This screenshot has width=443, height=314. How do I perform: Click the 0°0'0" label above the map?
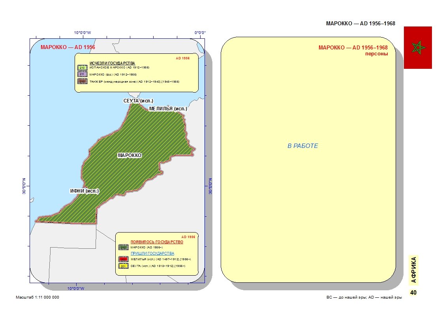[x=200, y=32]
